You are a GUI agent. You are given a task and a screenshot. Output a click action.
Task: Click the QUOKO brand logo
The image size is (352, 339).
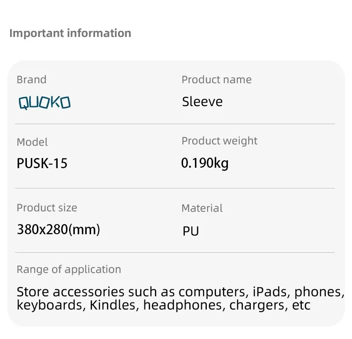44,103
